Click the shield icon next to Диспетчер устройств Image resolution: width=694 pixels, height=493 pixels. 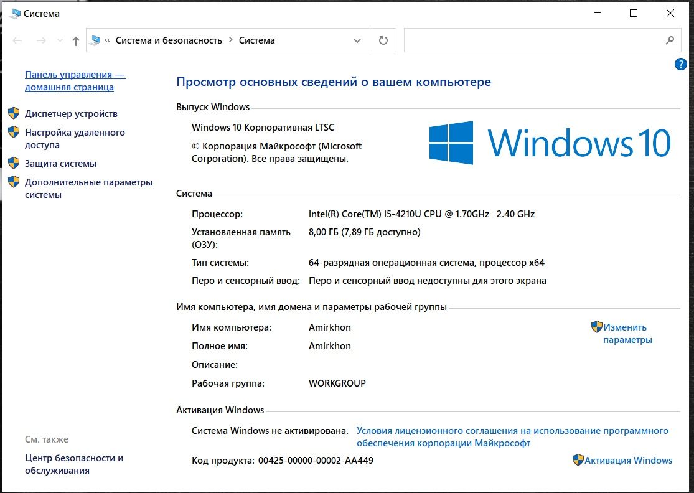[x=14, y=113]
